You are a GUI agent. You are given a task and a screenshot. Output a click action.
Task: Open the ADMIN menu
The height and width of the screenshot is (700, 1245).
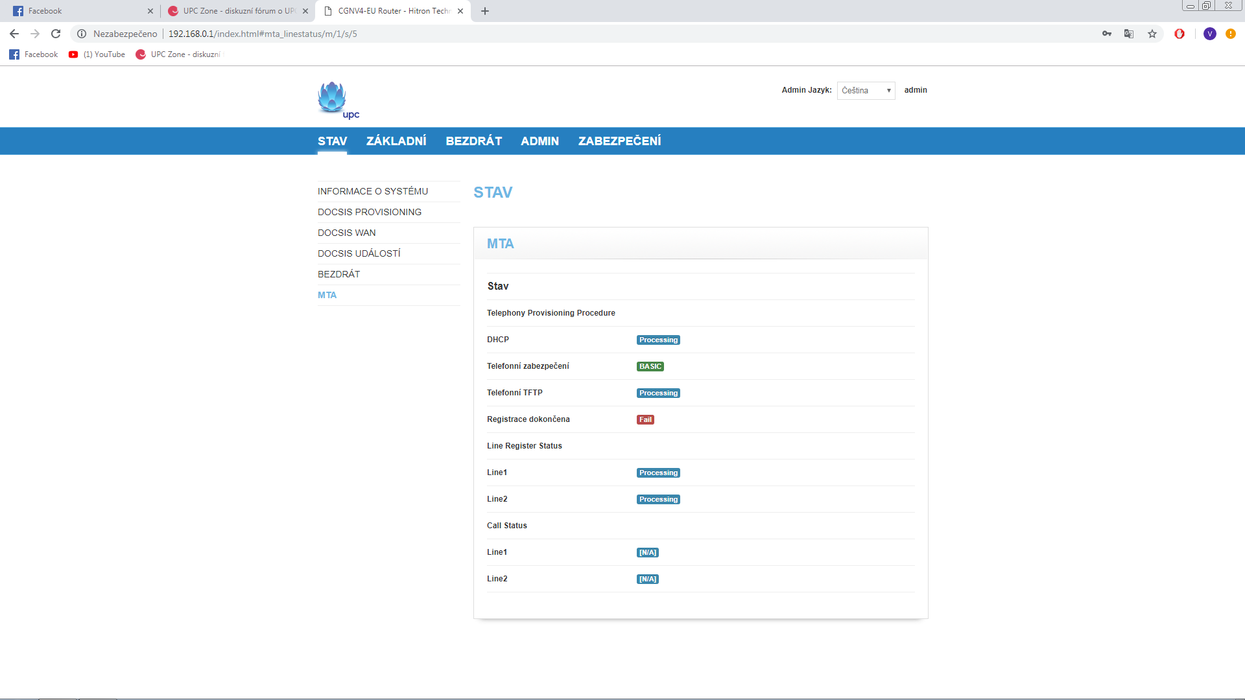click(x=539, y=141)
